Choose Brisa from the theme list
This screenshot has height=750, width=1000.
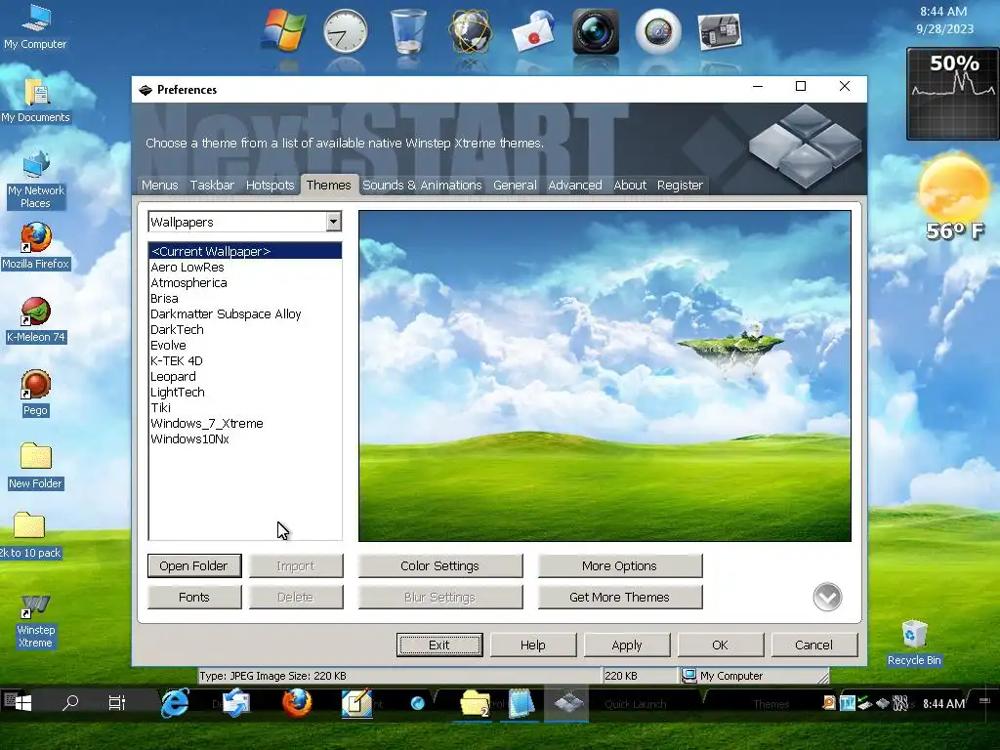tap(245, 299)
